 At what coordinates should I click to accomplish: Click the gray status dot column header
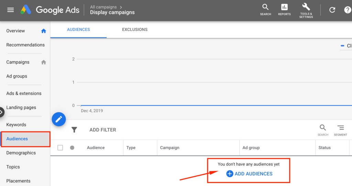pyautogui.click(x=72, y=148)
